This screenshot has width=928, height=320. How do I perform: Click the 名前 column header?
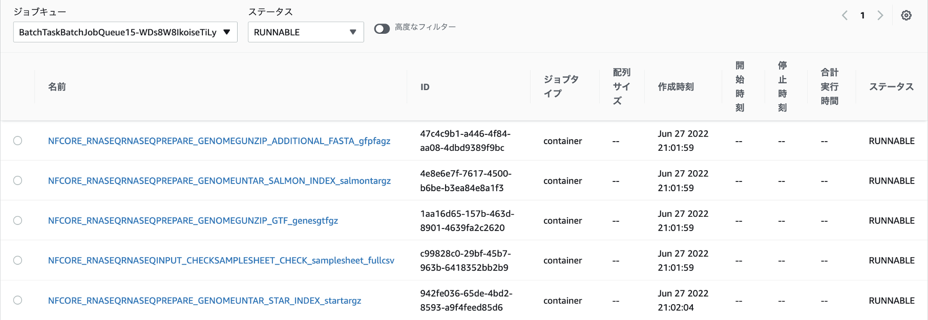click(57, 87)
